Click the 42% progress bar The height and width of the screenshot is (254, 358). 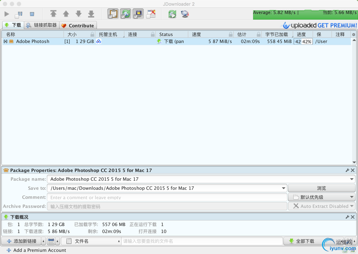click(303, 42)
